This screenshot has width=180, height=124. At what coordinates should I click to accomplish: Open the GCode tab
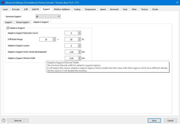pyautogui.click(x=155, y=9)
